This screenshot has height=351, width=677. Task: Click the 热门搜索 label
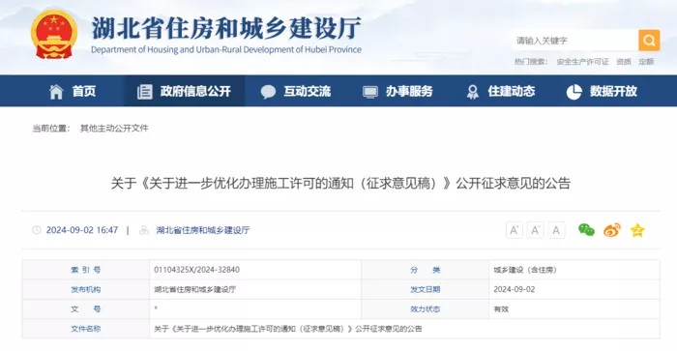pos(531,62)
